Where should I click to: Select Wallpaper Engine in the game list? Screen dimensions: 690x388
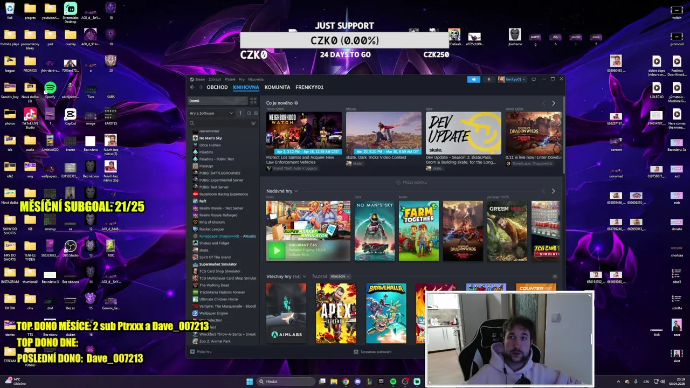click(x=213, y=313)
